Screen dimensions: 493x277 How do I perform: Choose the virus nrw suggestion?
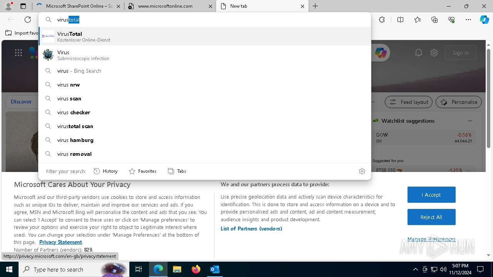[205, 85]
